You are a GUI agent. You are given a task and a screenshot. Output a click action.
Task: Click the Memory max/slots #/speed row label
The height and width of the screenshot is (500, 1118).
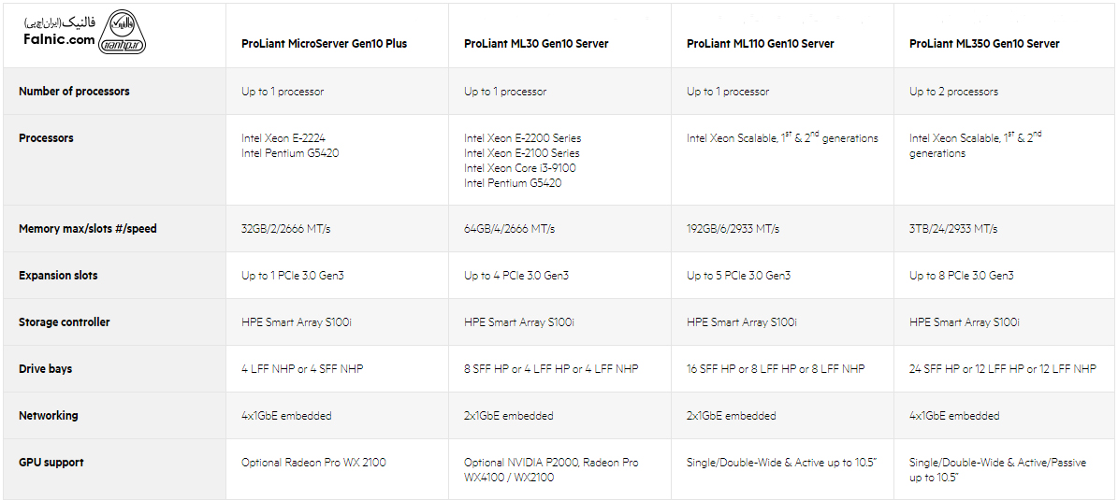click(x=88, y=229)
